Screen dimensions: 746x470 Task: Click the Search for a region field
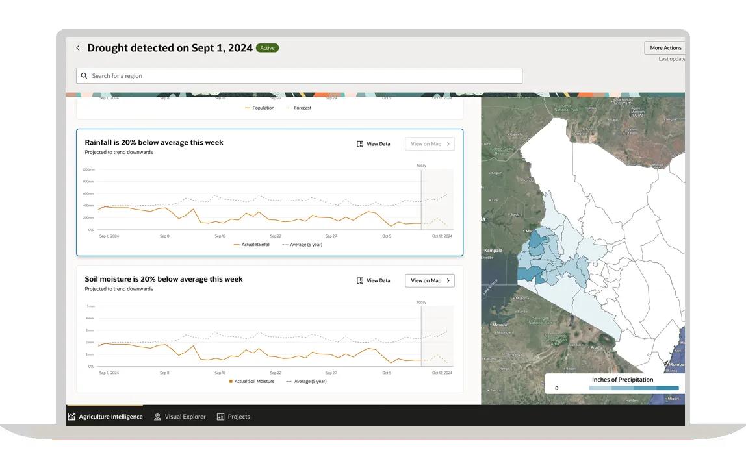pyautogui.click(x=299, y=75)
